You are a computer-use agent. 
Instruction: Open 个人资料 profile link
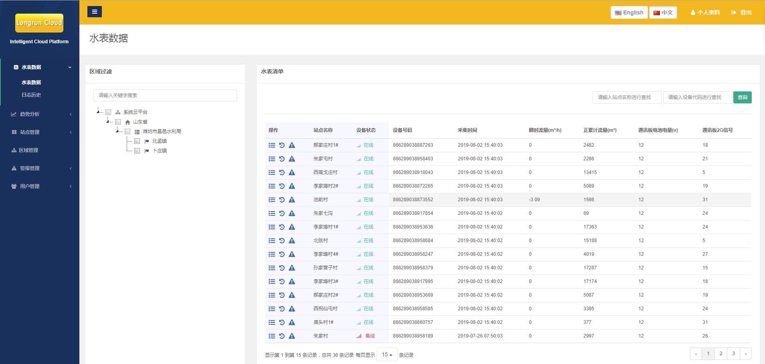[x=705, y=12]
